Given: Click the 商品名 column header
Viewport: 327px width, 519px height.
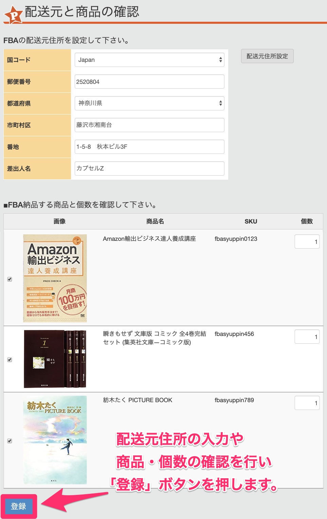Looking at the screenshot, I should click(155, 221).
